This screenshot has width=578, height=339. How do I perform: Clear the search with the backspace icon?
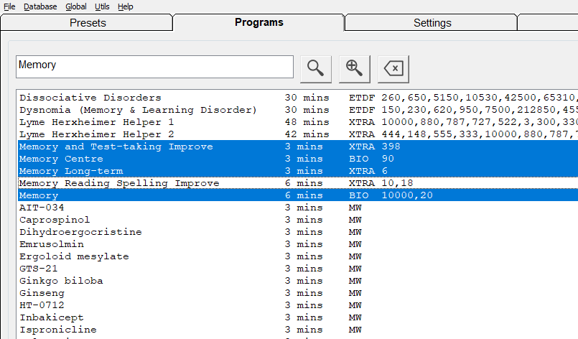(x=393, y=68)
